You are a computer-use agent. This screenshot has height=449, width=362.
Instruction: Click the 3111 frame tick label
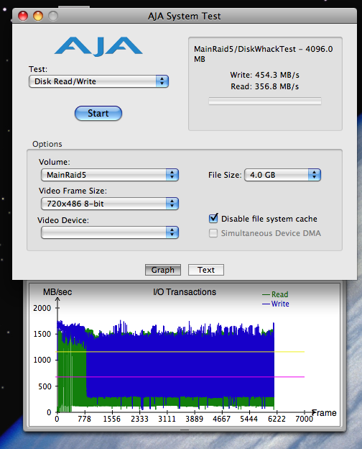pos(167,419)
